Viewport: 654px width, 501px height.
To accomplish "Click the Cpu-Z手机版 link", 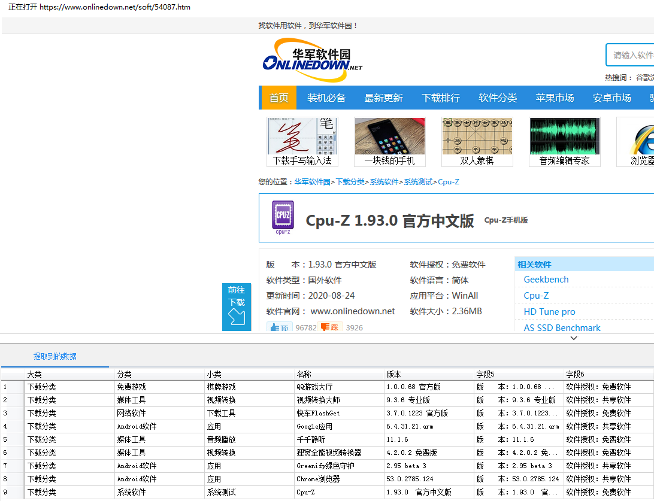I will coord(506,220).
